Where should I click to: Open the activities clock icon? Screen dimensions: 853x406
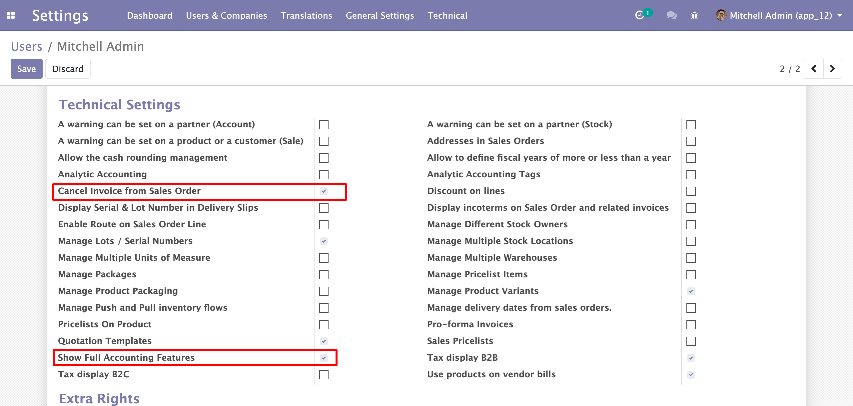639,15
